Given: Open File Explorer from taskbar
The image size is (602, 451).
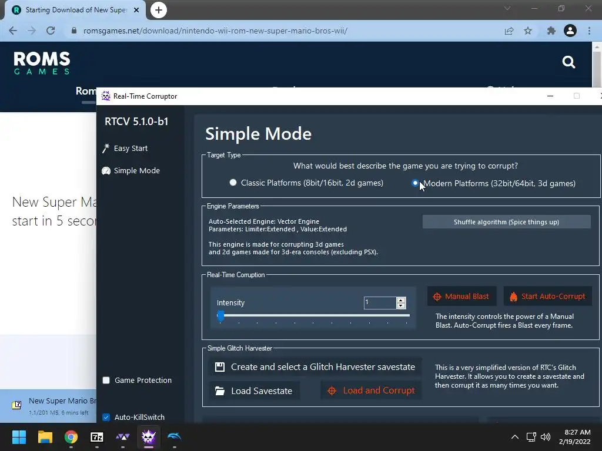Looking at the screenshot, I should [45, 437].
